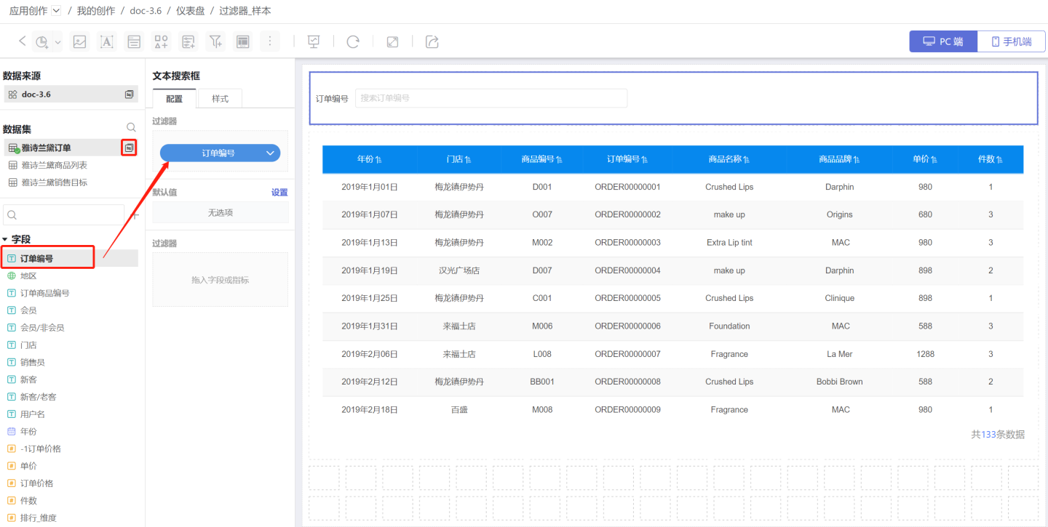1048x527 pixels.
Task: Insert an image widget from toolbar
Action: coord(79,41)
